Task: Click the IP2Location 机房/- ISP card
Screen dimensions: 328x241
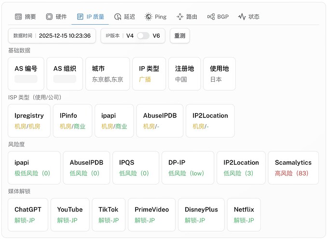Action: 210,121
